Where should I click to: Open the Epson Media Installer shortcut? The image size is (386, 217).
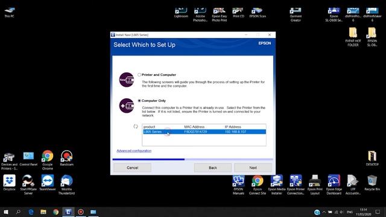(277, 185)
